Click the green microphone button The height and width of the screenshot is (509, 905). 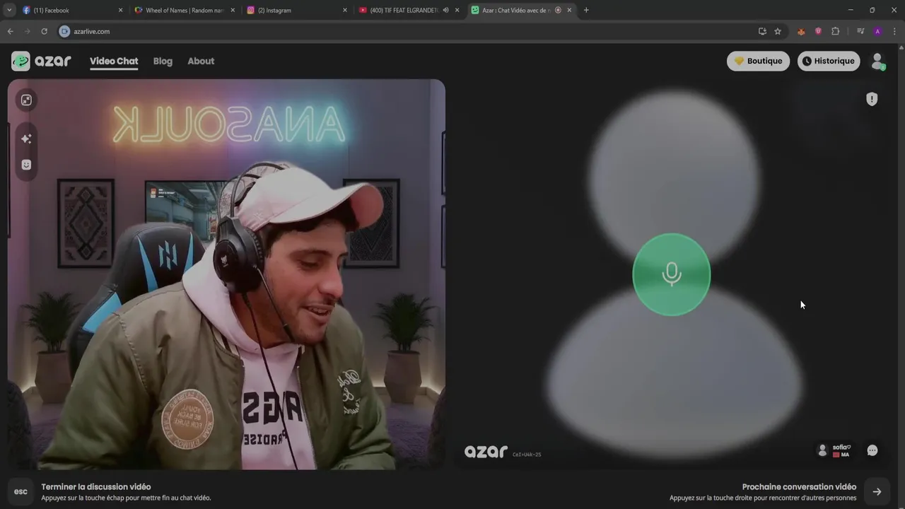pyautogui.click(x=671, y=274)
